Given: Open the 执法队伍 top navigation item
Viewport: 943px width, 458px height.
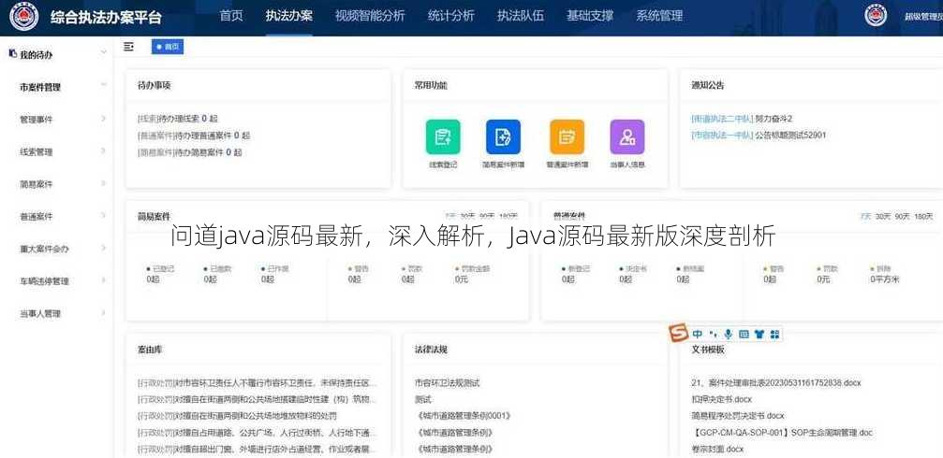Looking at the screenshot, I should tap(521, 16).
